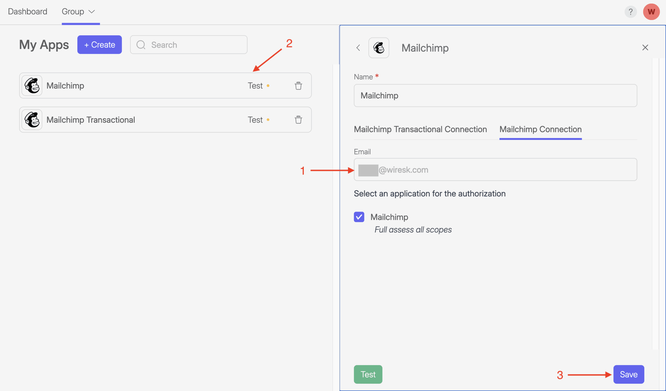
Task: Select the Mailchimp Connection tab
Action: (540, 129)
